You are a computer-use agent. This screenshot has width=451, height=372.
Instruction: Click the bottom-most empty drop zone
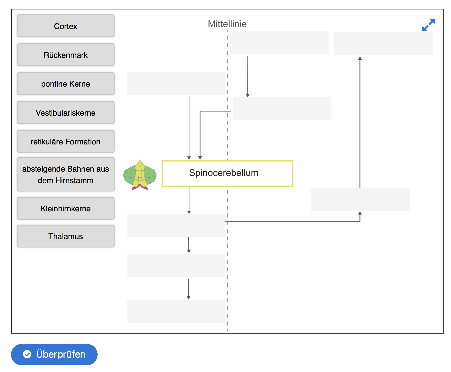(176, 312)
